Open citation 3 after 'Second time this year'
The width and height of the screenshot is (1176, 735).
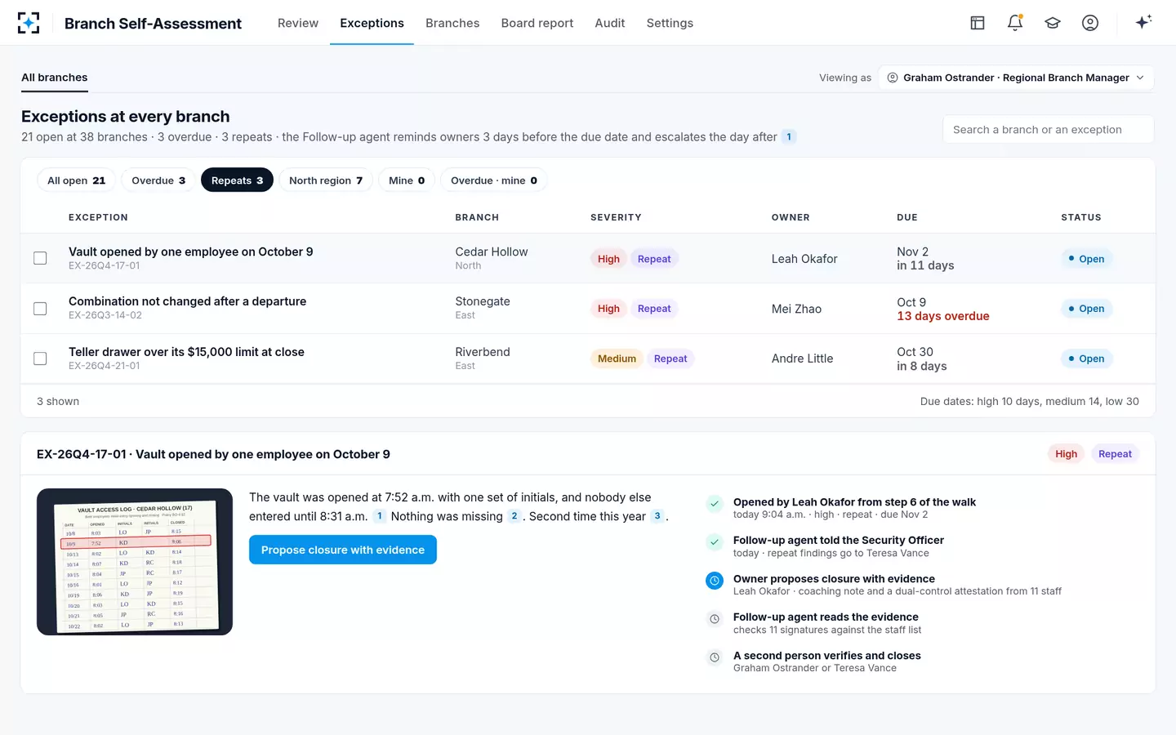coord(657,516)
